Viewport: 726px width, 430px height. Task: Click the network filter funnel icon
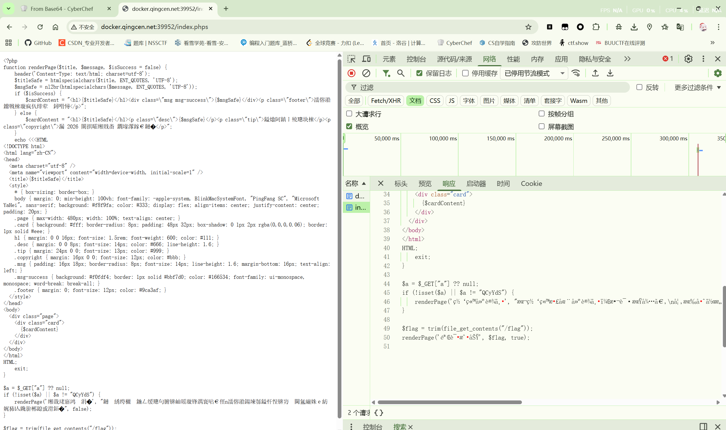point(386,73)
